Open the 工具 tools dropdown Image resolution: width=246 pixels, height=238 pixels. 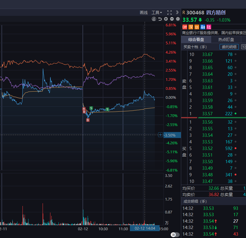[157, 13]
